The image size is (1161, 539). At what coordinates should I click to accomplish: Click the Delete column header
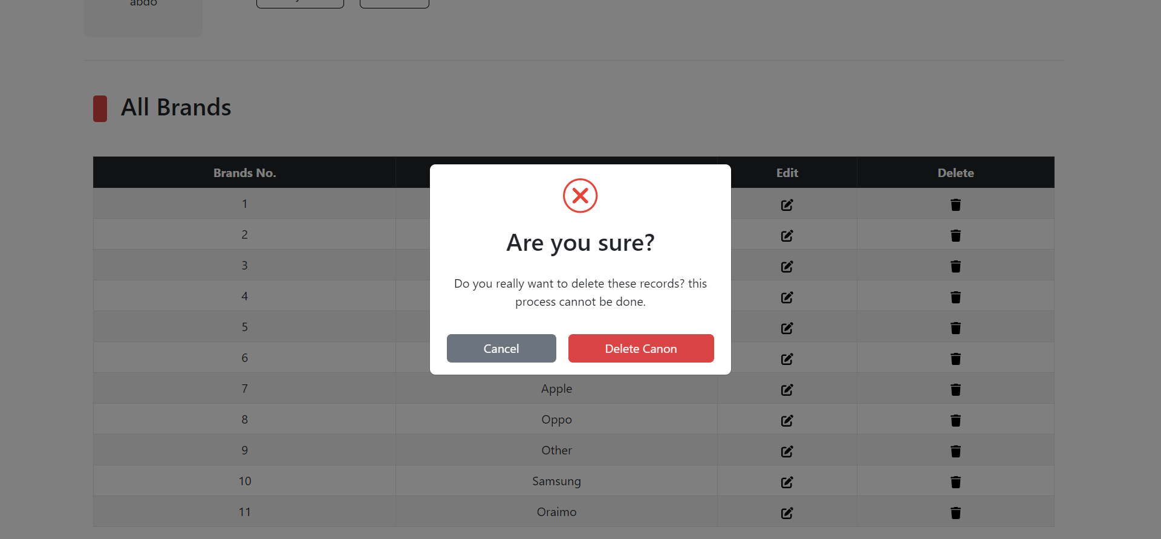pyautogui.click(x=955, y=173)
